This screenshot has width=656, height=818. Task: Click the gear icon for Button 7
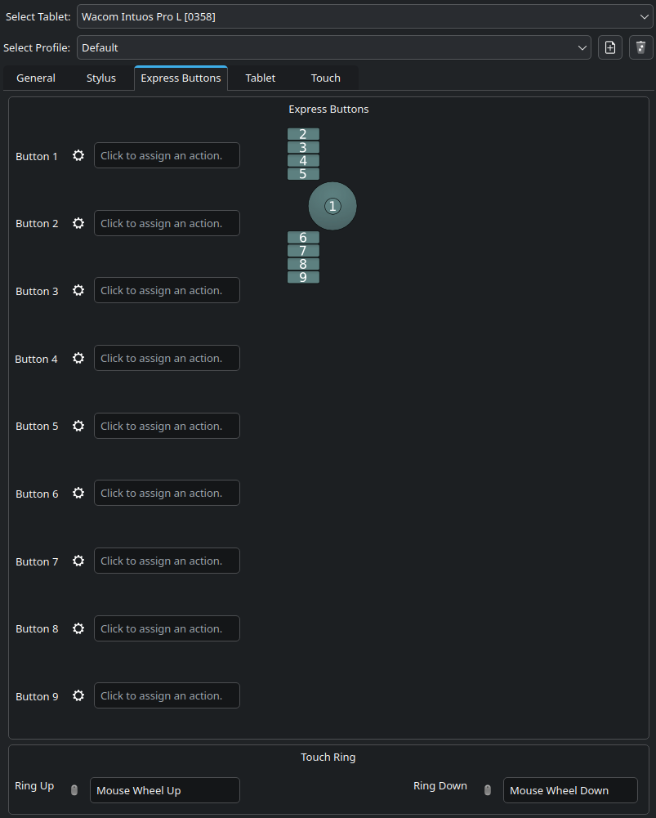click(78, 561)
